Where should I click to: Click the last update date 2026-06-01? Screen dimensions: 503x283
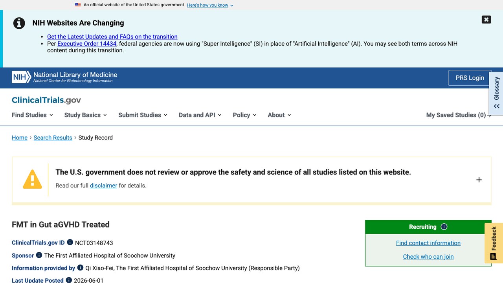click(88, 281)
